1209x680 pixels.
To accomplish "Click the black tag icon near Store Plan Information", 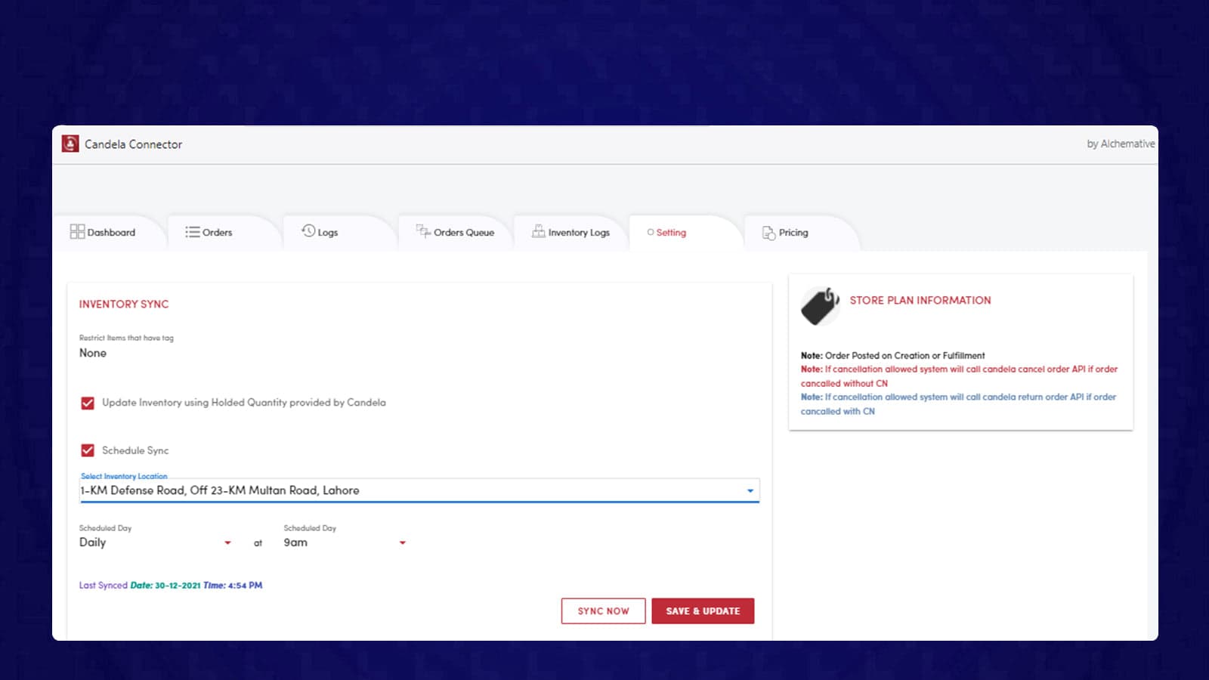I will tap(820, 306).
